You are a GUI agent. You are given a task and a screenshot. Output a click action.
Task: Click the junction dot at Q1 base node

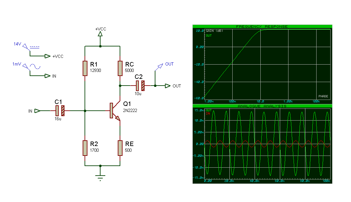(x=85, y=111)
